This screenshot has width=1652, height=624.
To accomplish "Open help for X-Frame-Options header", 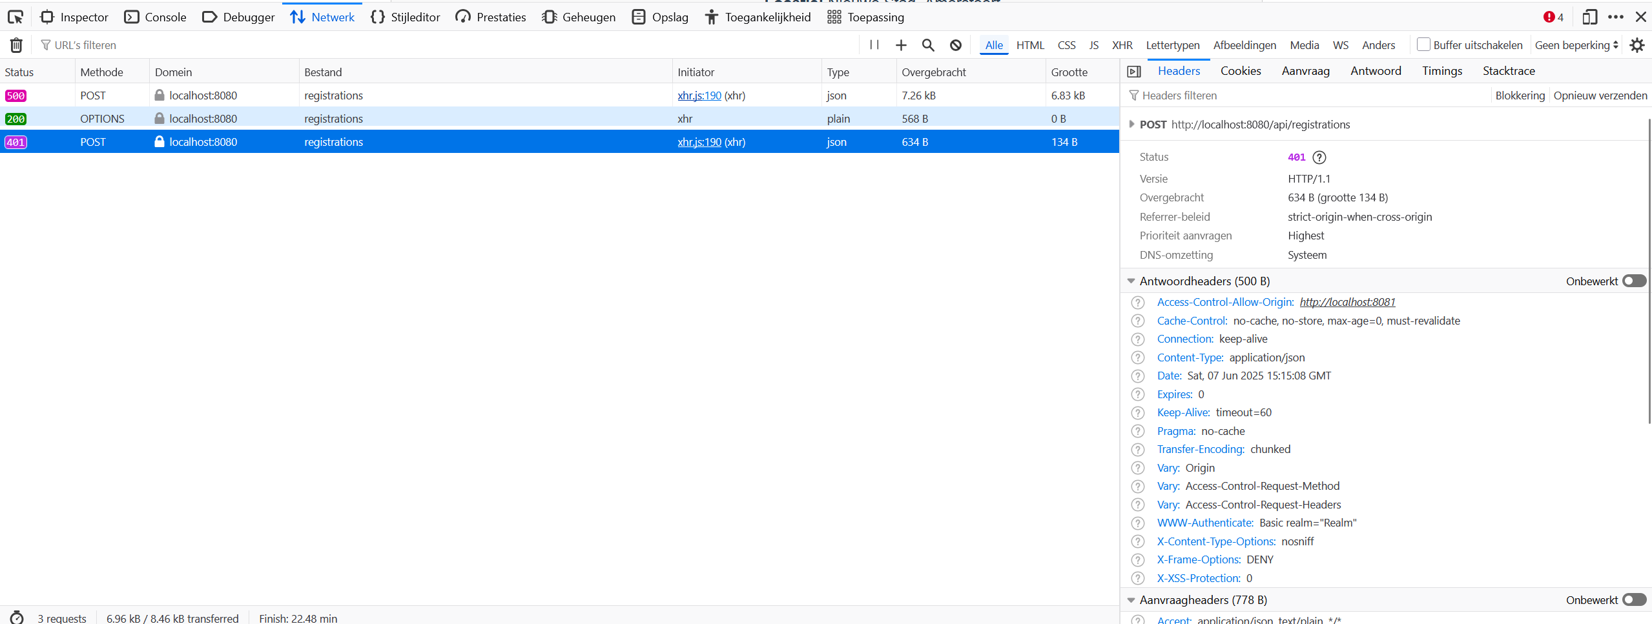I will 1138,560.
